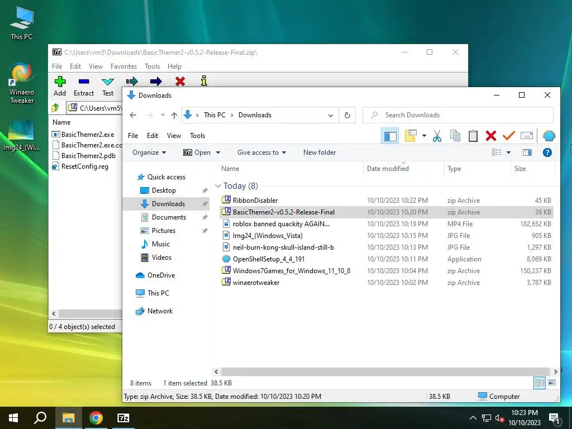Screen dimensions: 572x429
Task: Expand the address bar history dropdown
Action: click(331, 115)
